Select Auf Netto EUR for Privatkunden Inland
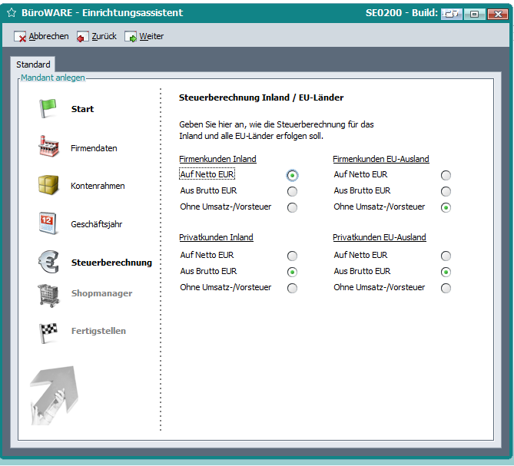Image resolution: width=514 pixels, height=466 pixels. click(x=292, y=256)
